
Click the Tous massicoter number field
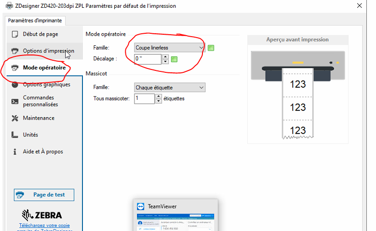tap(144, 99)
